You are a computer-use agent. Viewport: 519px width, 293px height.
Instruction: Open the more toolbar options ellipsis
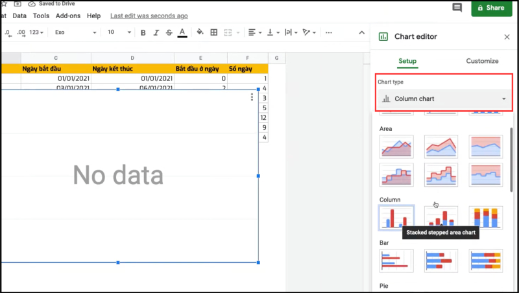pos(328,32)
